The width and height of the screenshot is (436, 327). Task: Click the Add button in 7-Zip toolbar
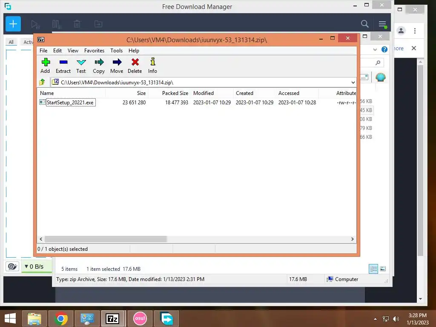45,66
